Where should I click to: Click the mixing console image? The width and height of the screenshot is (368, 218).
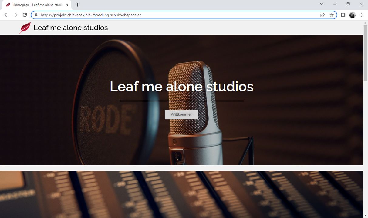pyautogui.click(x=181, y=194)
